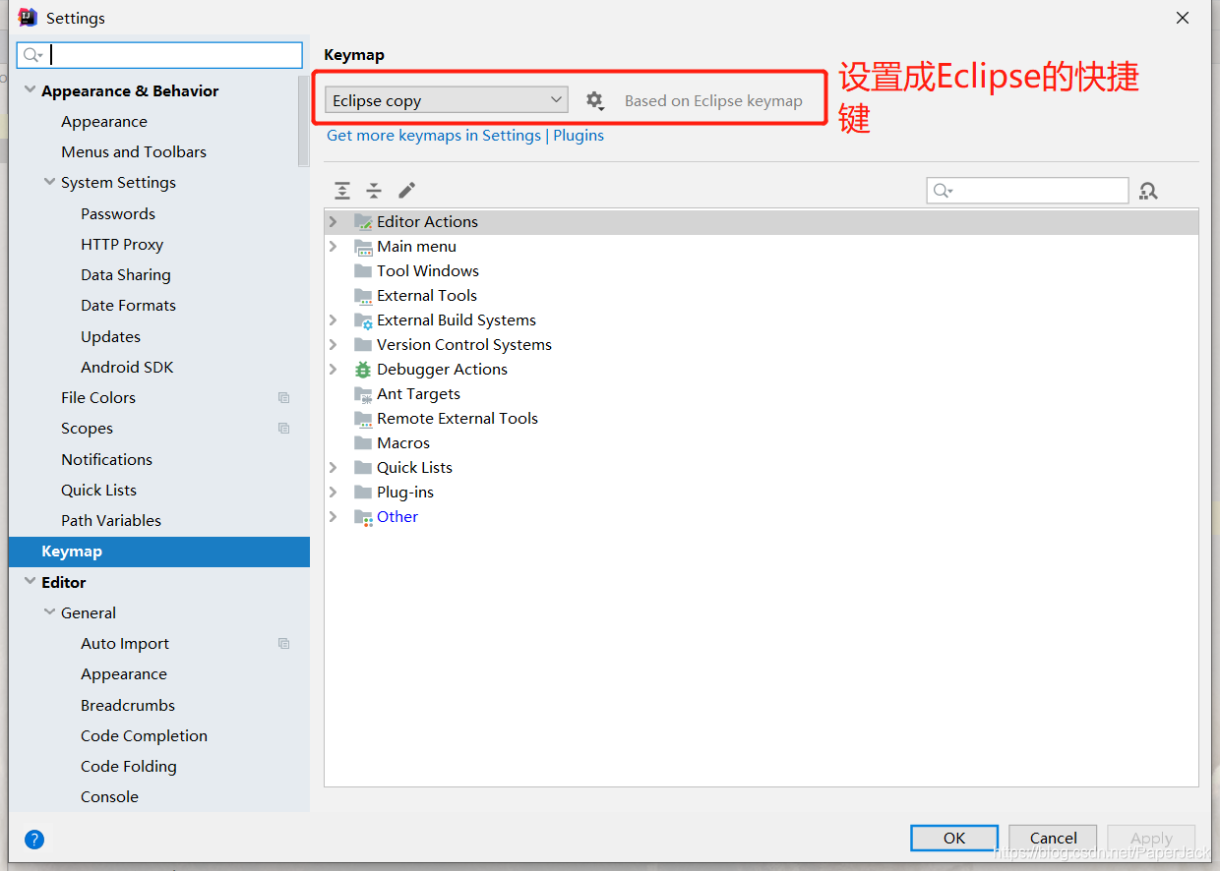Expand the External Build Systems node
The image size is (1220, 871).
tap(333, 320)
